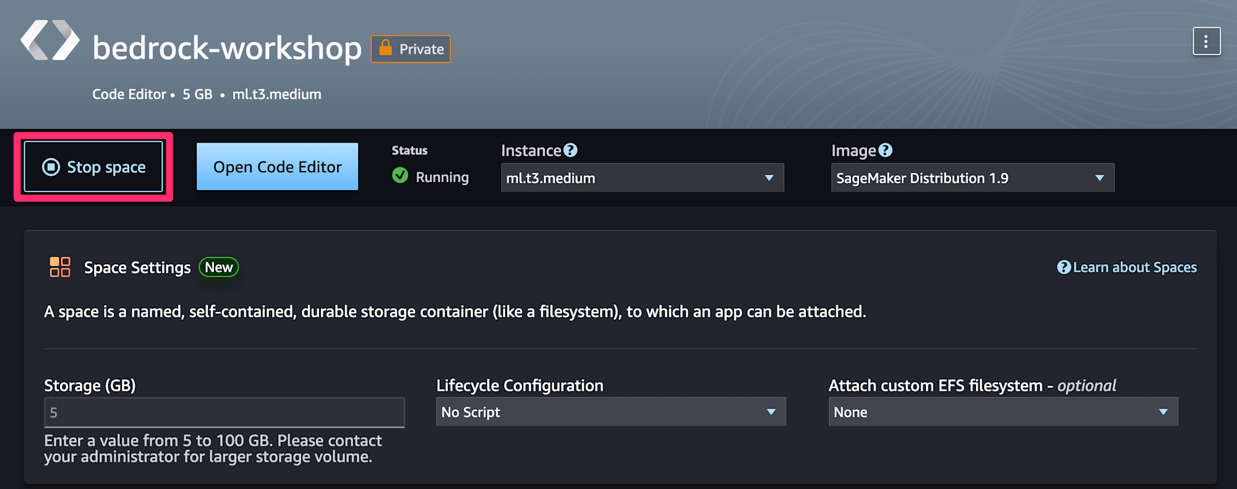This screenshot has height=489, width=1237.
Task: Click the Code Editor angle-brackets logo
Action: 50,41
